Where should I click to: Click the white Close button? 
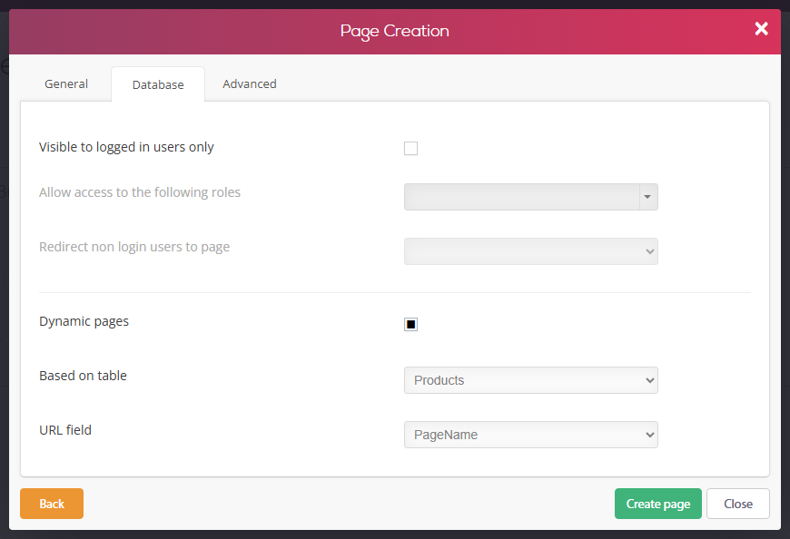coord(738,504)
